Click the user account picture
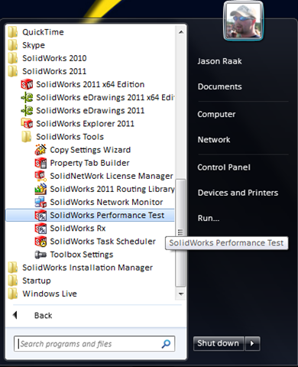This screenshot has height=367, width=298. point(243,21)
